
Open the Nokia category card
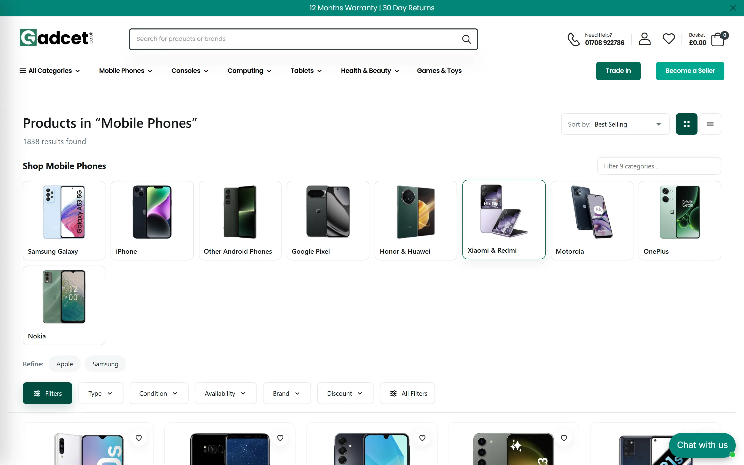point(64,305)
